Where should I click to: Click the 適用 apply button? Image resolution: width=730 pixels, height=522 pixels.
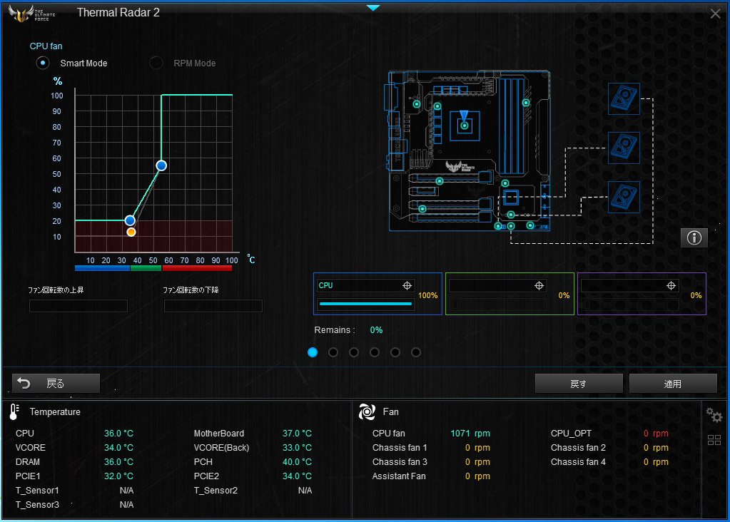[x=673, y=384]
